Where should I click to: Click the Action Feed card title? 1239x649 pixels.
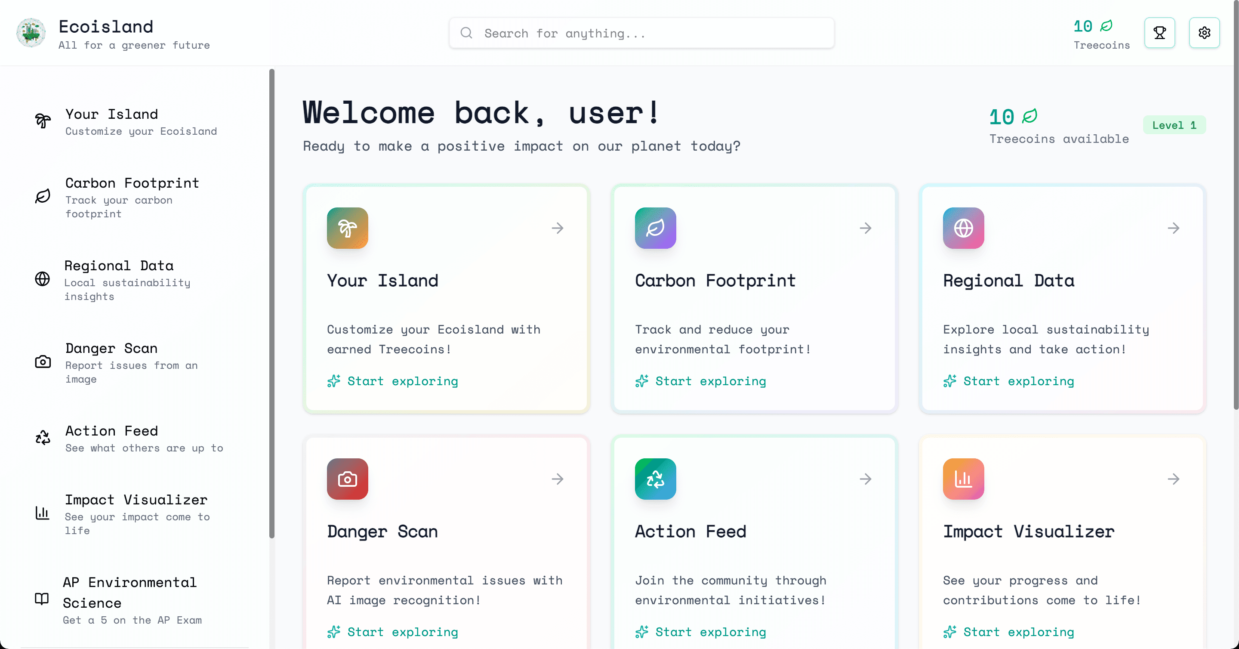(x=690, y=532)
